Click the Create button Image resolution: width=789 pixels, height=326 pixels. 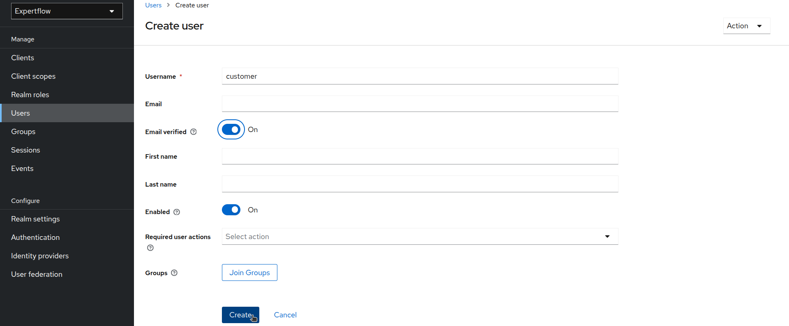click(x=240, y=315)
